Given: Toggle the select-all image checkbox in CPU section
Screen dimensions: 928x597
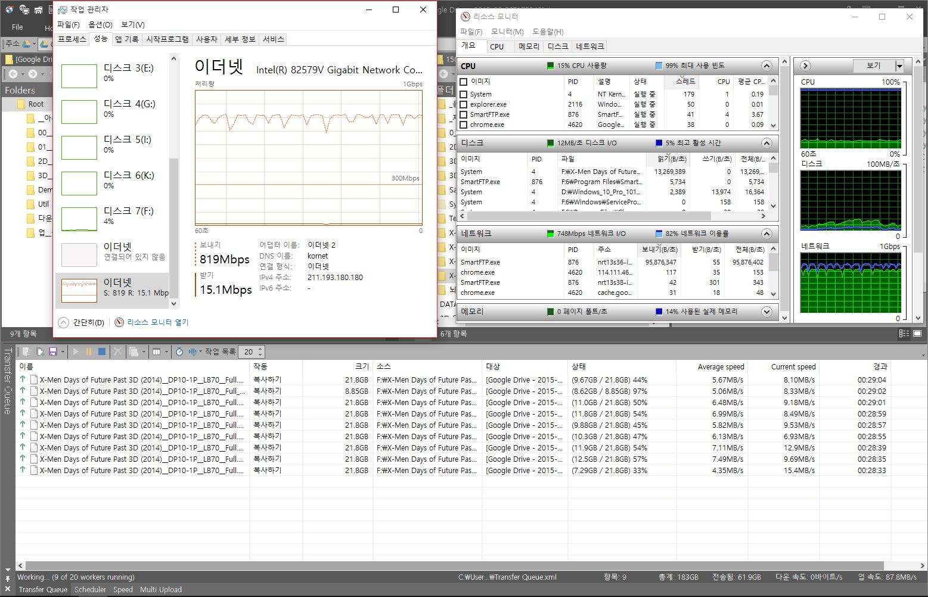Looking at the screenshot, I should [x=464, y=82].
